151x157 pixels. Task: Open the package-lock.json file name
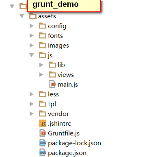pyautogui.click(x=75, y=143)
